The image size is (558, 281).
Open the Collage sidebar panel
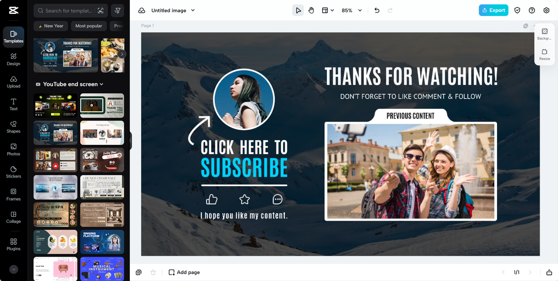point(14,217)
